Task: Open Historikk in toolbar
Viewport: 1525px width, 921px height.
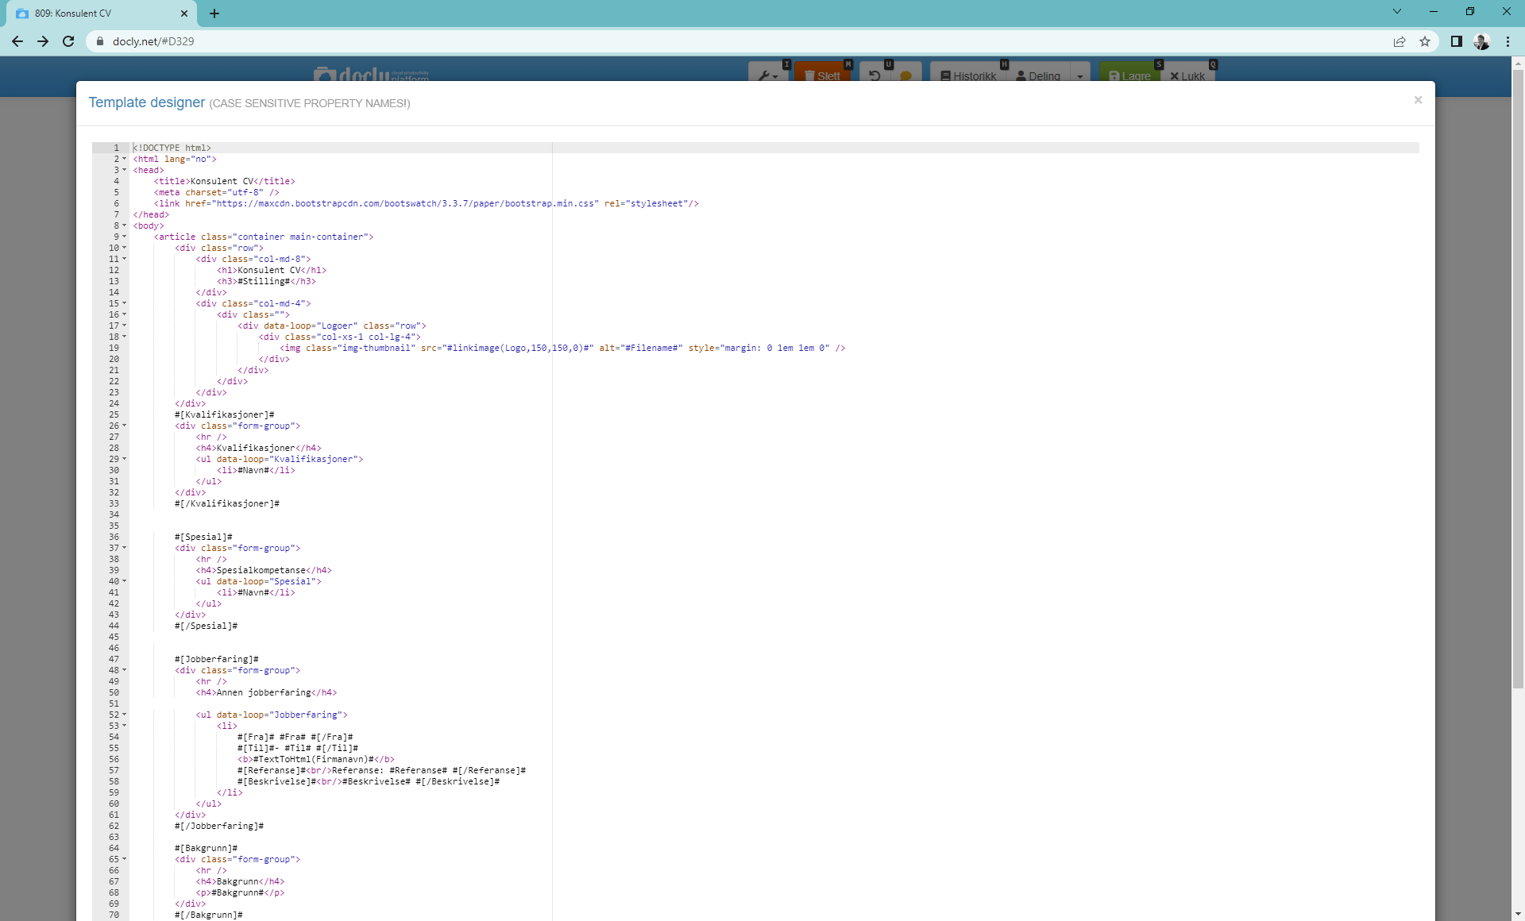Action: pos(968,75)
